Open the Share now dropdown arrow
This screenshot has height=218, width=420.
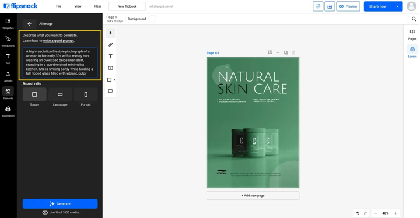tap(397, 6)
